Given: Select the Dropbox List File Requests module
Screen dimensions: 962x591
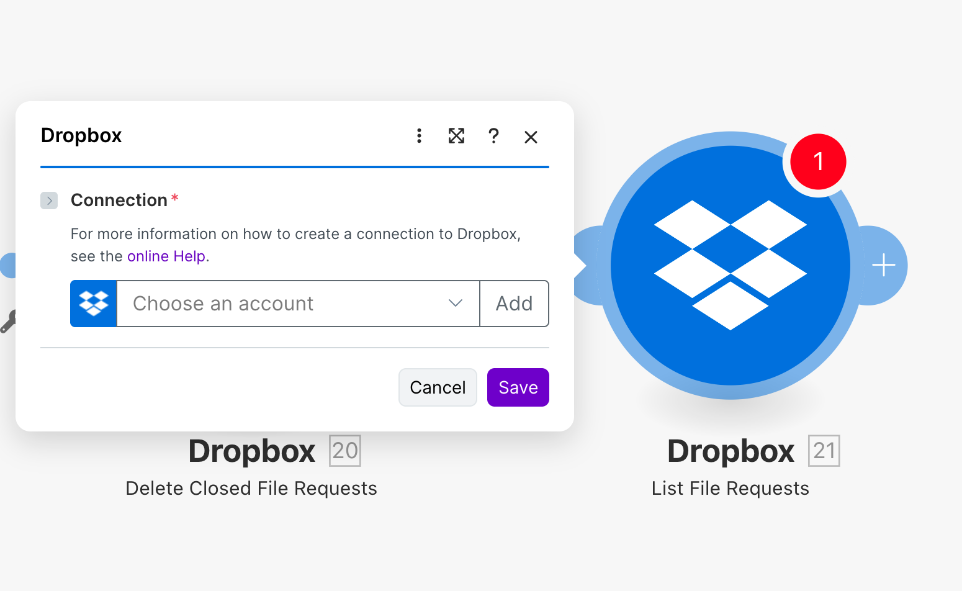Looking at the screenshot, I should coord(730,266).
